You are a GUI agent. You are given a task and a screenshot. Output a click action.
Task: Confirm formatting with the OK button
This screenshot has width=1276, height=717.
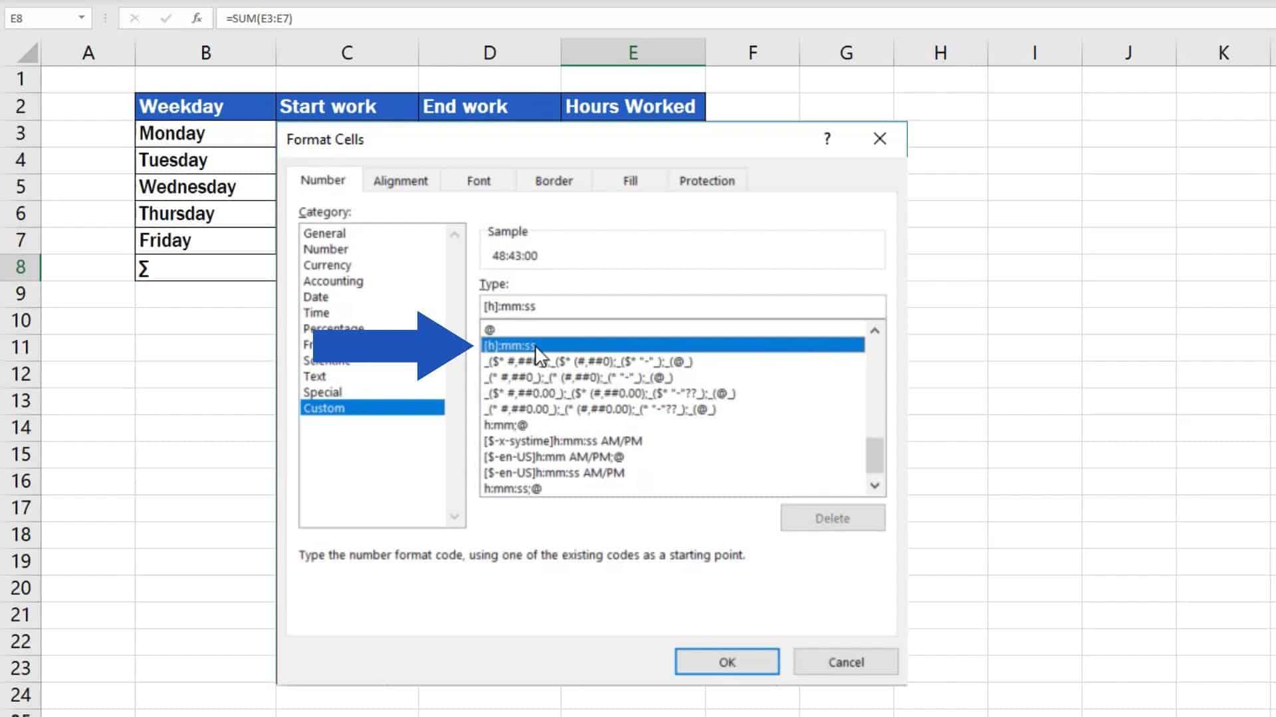tap(726, 661)
